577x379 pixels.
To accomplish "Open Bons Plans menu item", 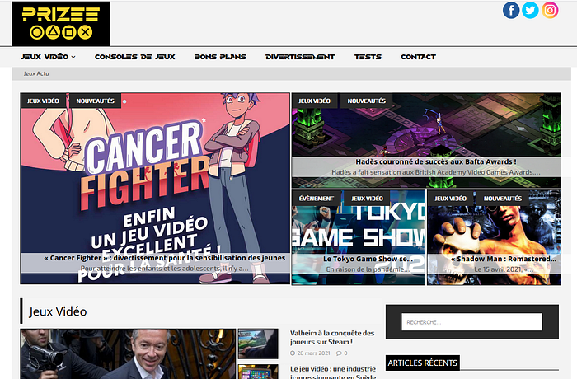I will 220,57.
